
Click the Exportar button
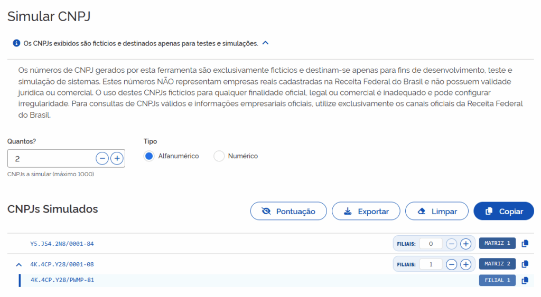pos(366,211)
